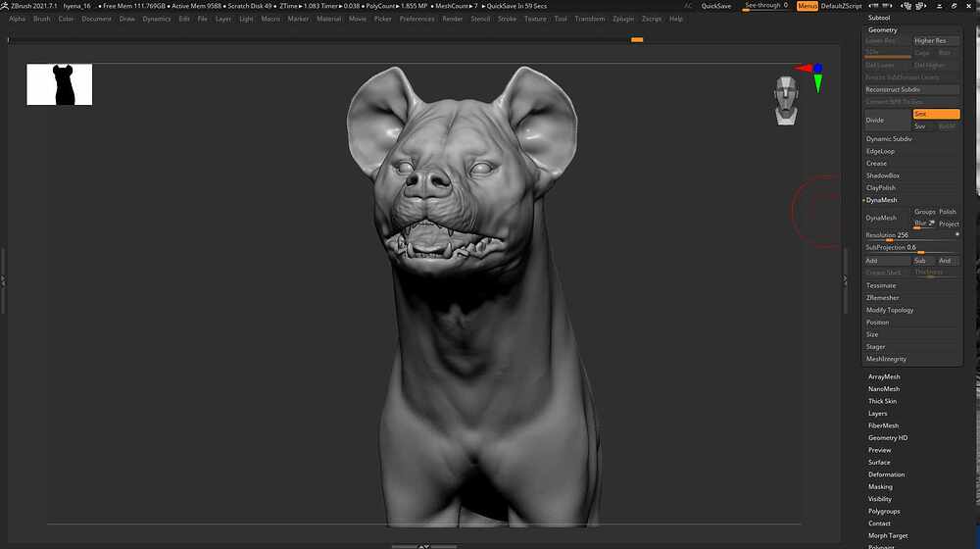Screen dimensions: 980x549
Task: Click the QuickSave button
Action: [716, 6]
